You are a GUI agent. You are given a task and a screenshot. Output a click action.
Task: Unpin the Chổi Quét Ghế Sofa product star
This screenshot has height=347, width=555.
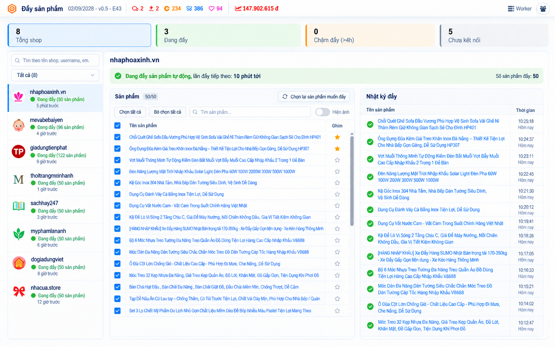pyautogui.click(x=337, y=137)
